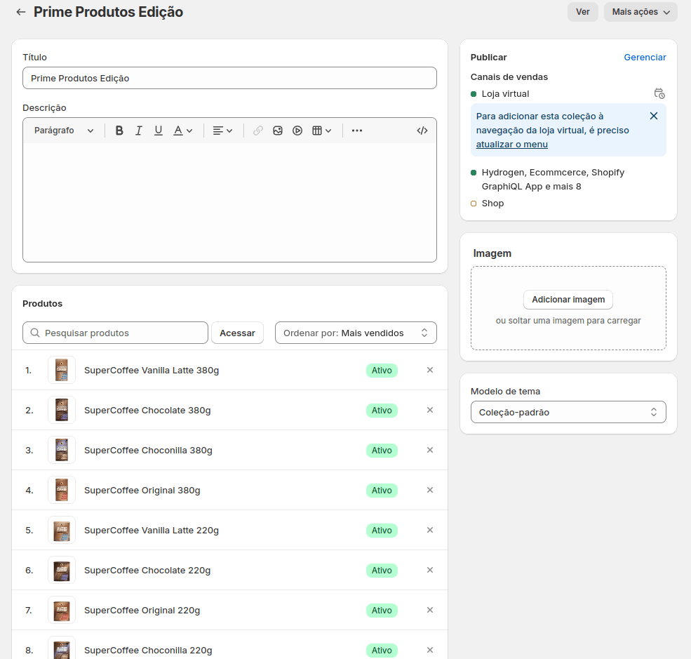Toggle bold formatting in description editor
This screenshot has height=659, width=691.
(x=119, y=131)
